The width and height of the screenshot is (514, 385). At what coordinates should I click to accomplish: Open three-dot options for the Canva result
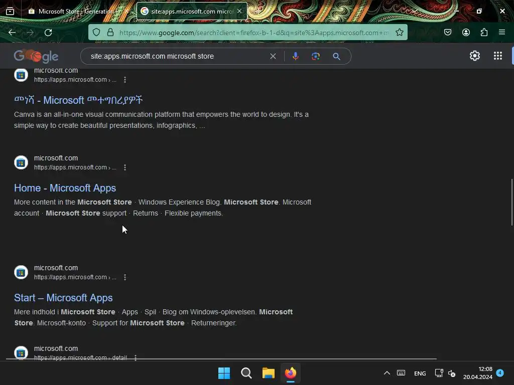125,80
